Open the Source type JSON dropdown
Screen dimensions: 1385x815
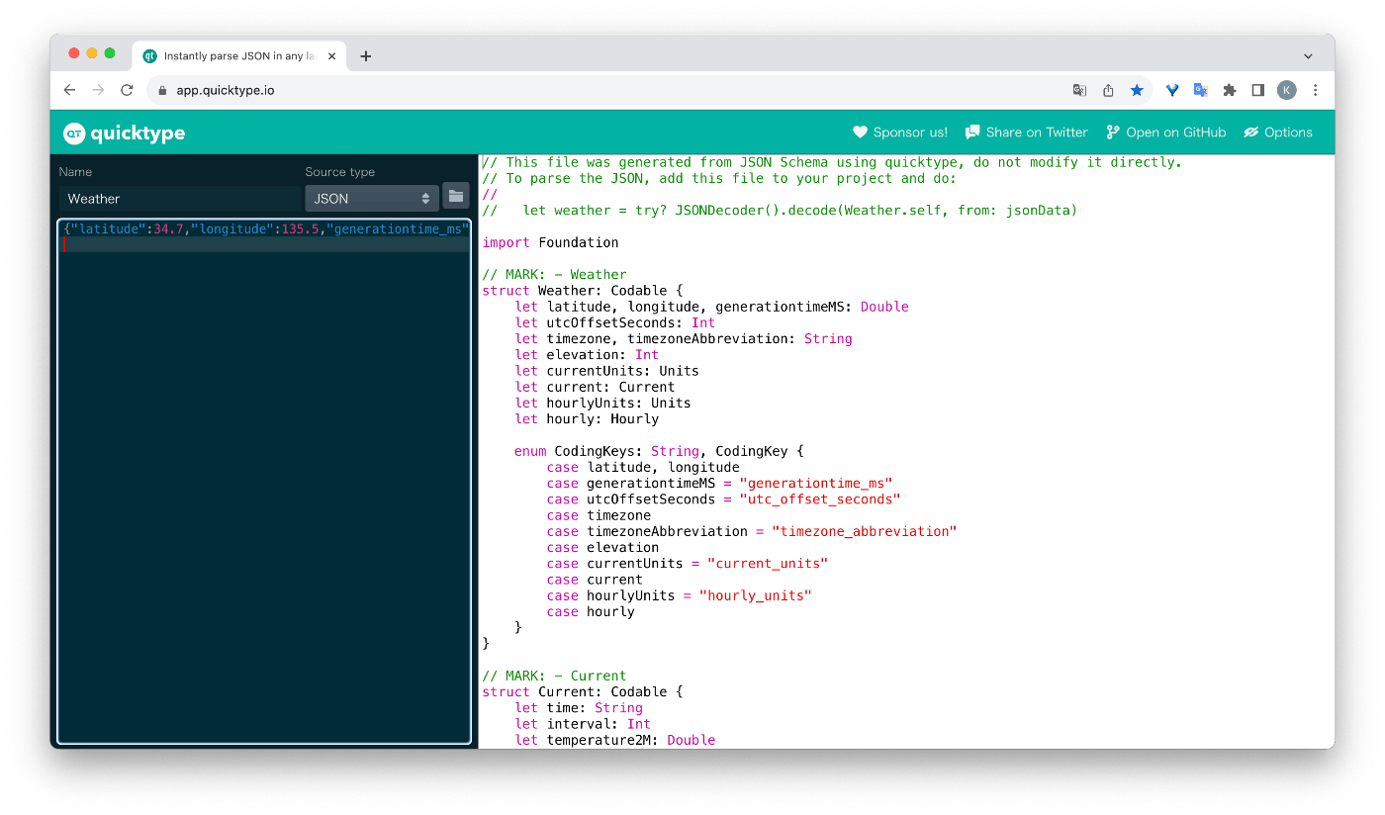point(372,199)
